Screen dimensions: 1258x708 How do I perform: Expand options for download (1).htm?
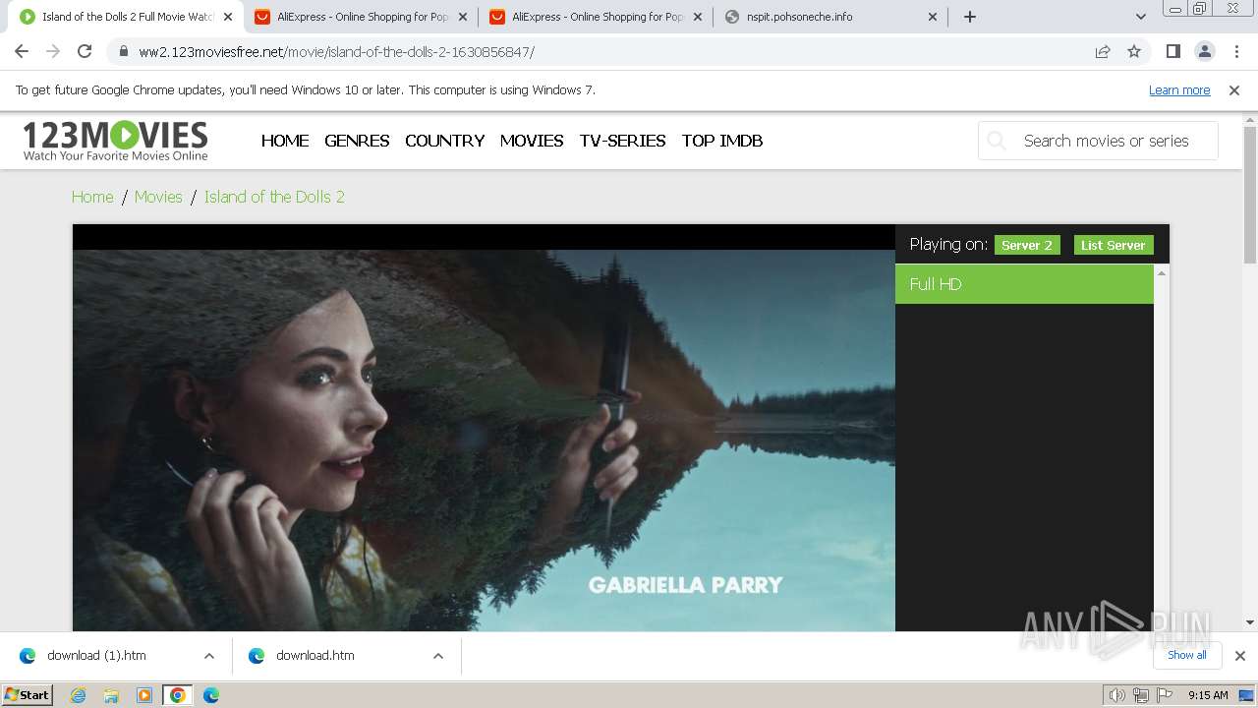pos(209,656)
